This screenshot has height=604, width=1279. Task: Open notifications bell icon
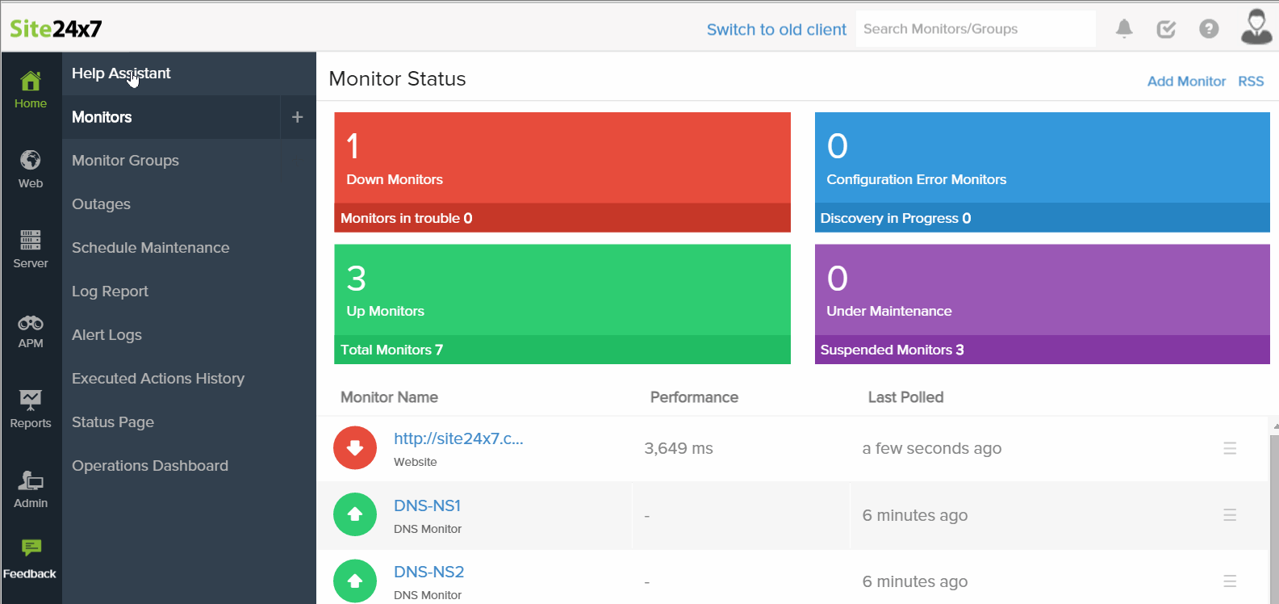(1124, 29)
